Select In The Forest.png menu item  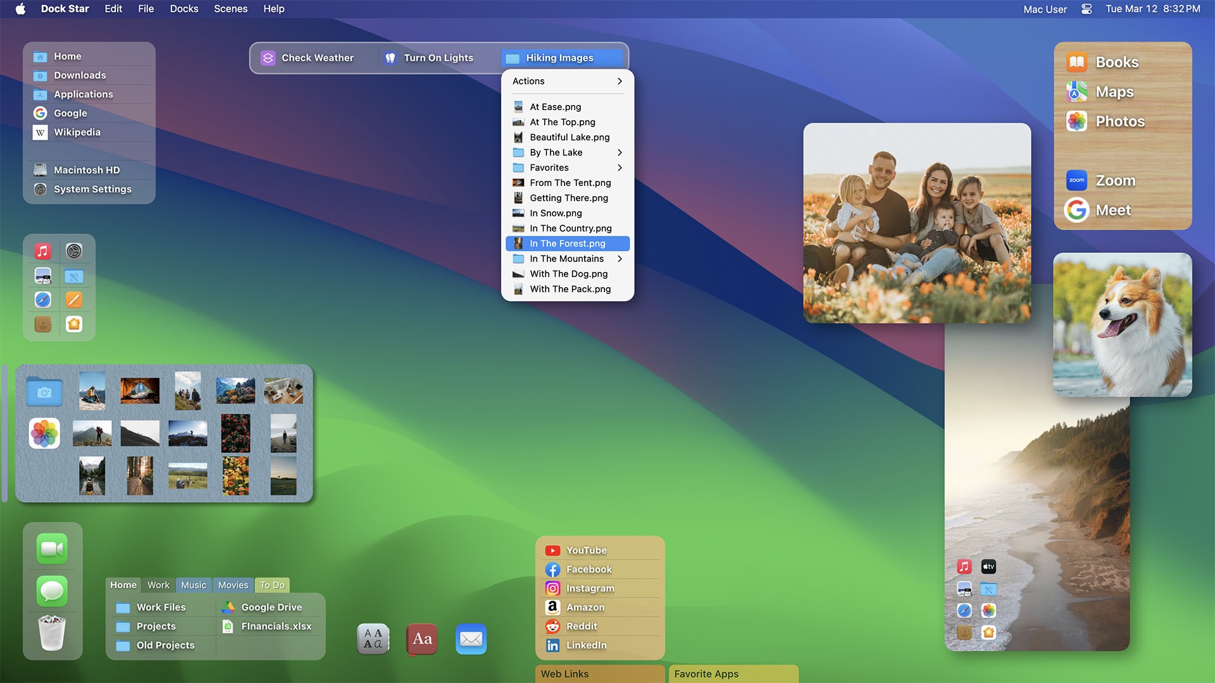(x=568, y=243)
